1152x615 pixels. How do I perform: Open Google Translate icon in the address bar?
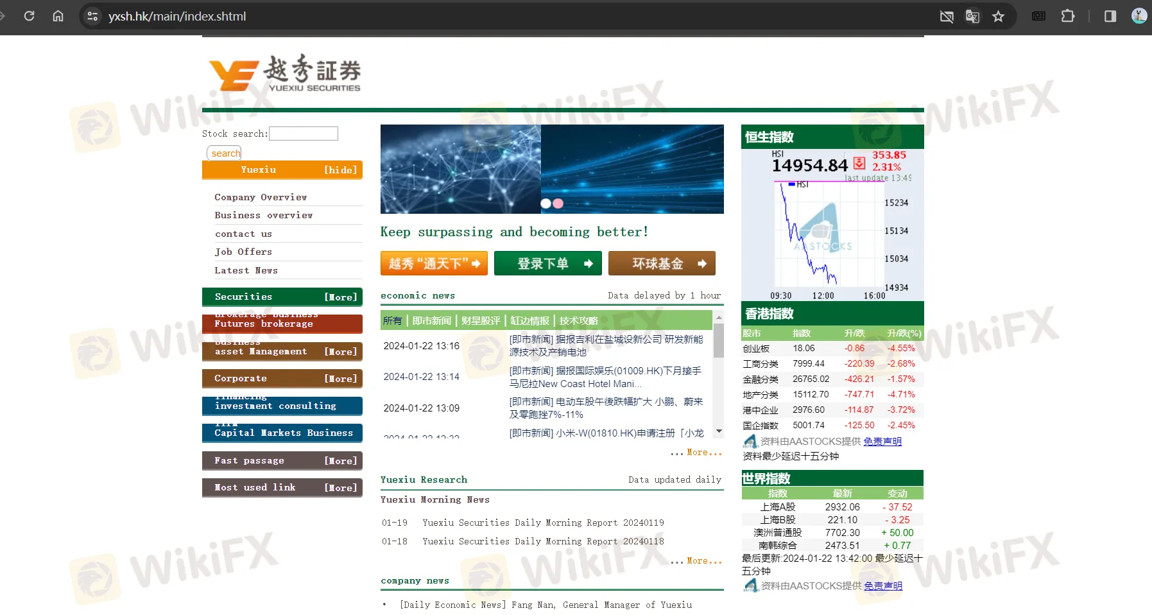972,16
